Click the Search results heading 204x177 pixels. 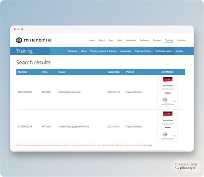[34, 63]
